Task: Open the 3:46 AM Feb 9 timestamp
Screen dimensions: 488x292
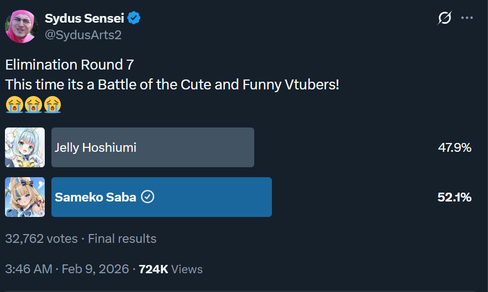Action: [x=67, y=269]
